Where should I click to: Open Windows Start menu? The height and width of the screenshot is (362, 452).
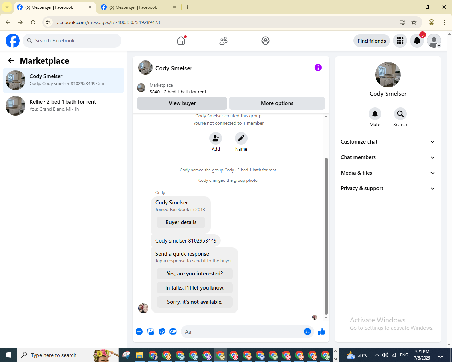pos(8,355)
